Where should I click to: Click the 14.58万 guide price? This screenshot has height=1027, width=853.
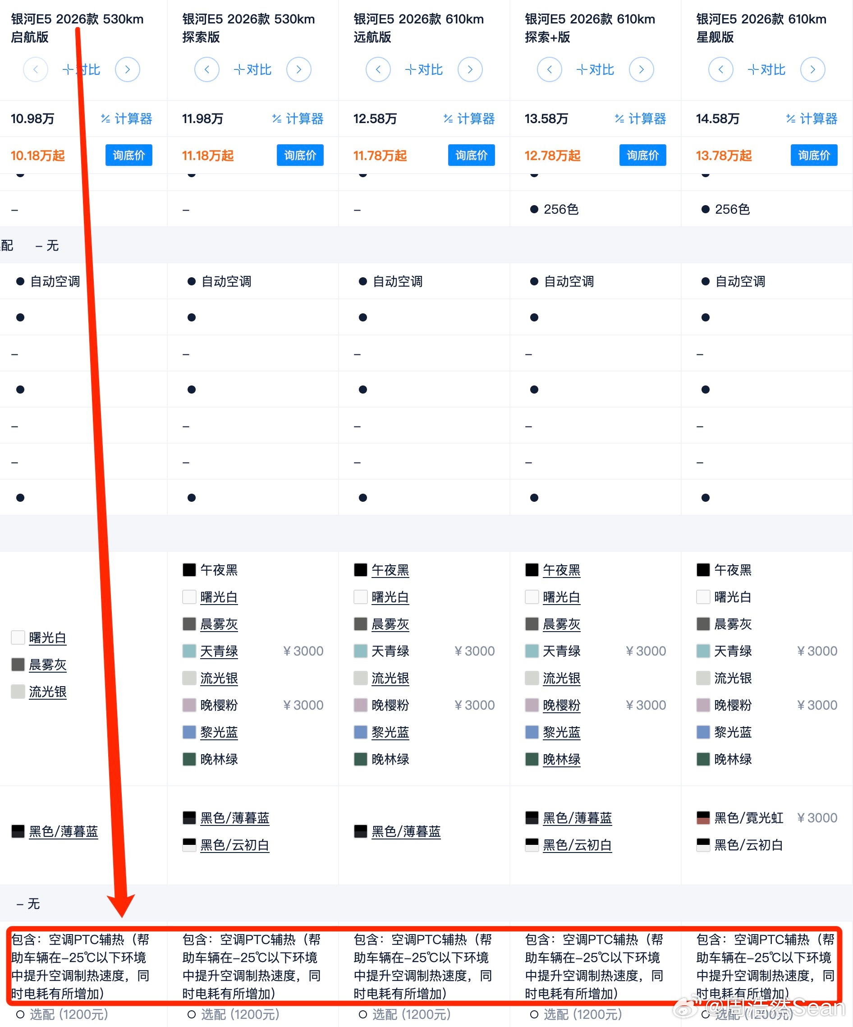[x=717, y=119]
